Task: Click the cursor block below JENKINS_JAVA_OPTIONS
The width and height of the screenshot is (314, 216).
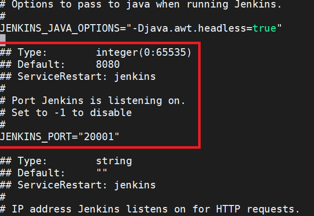Action: pos(3,40)
